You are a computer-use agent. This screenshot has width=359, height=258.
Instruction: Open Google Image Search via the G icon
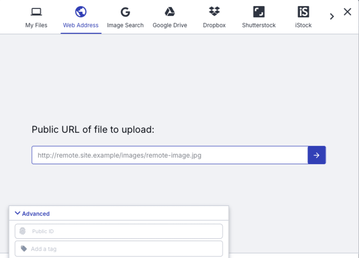tap(125, 12)
